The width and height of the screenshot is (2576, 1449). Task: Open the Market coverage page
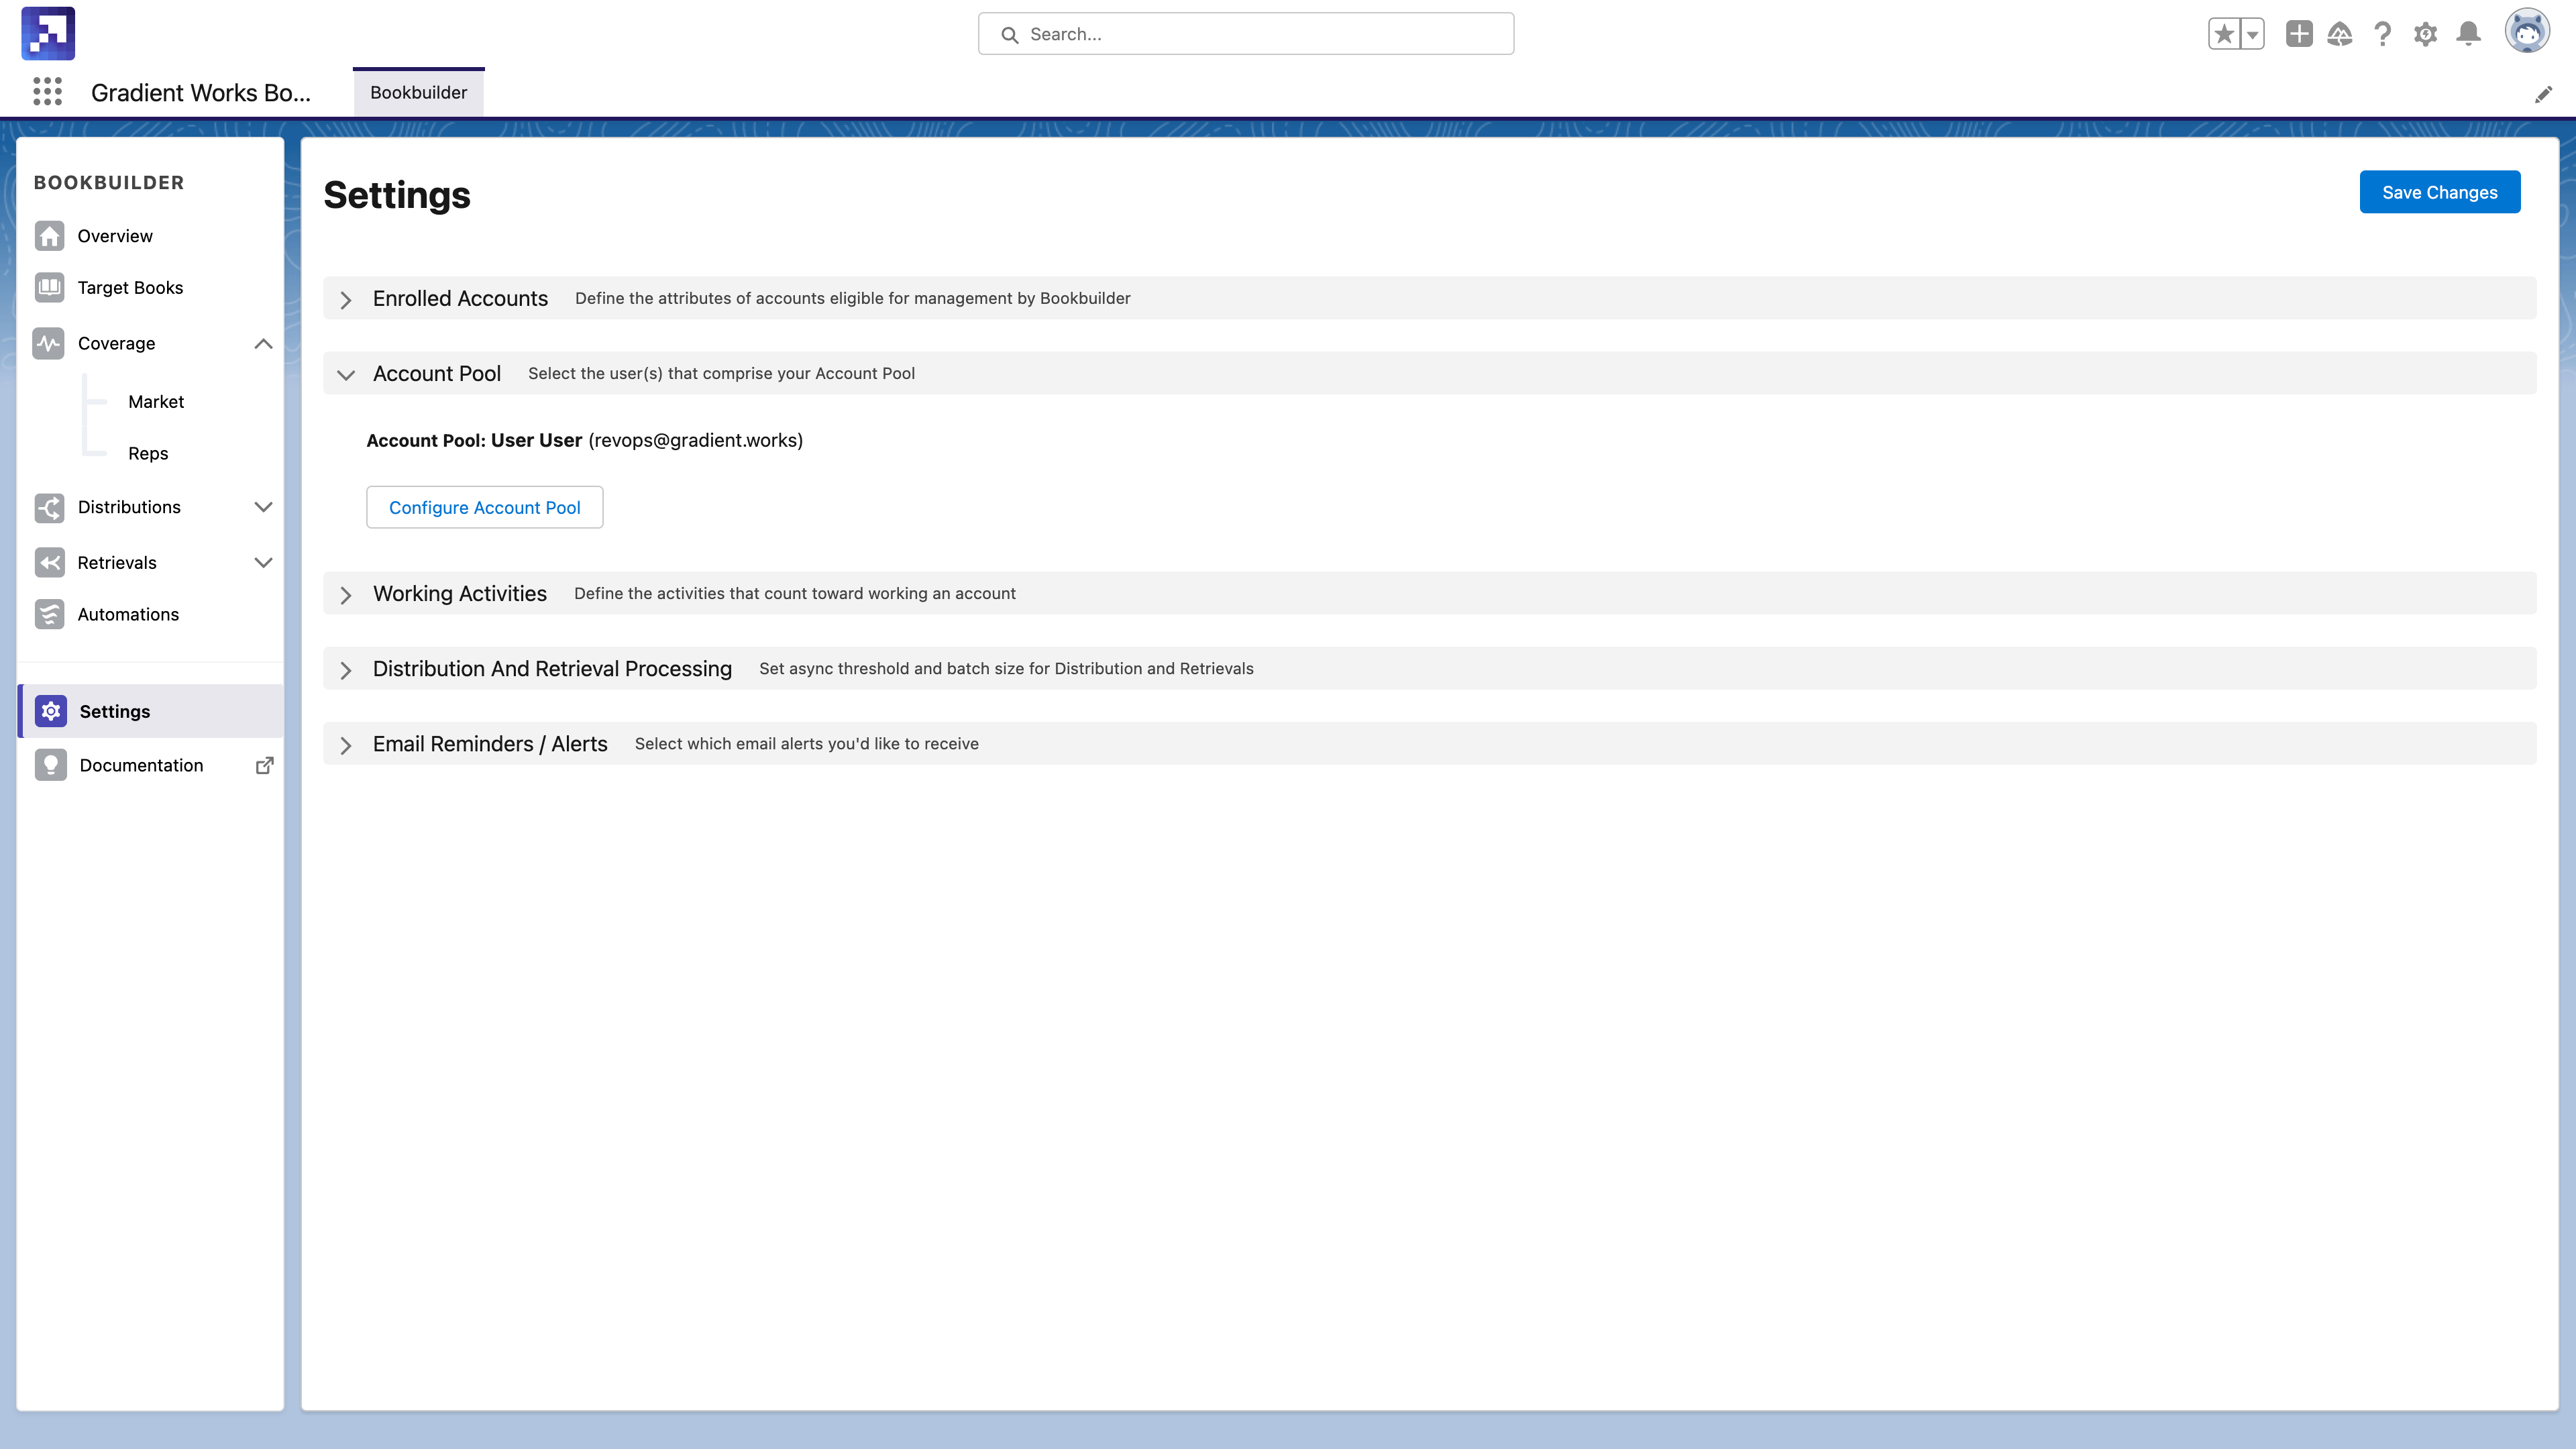[x=156, y=401]
